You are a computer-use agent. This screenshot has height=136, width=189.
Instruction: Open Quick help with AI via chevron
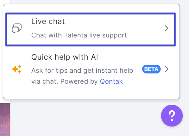[x=166, y=69]
